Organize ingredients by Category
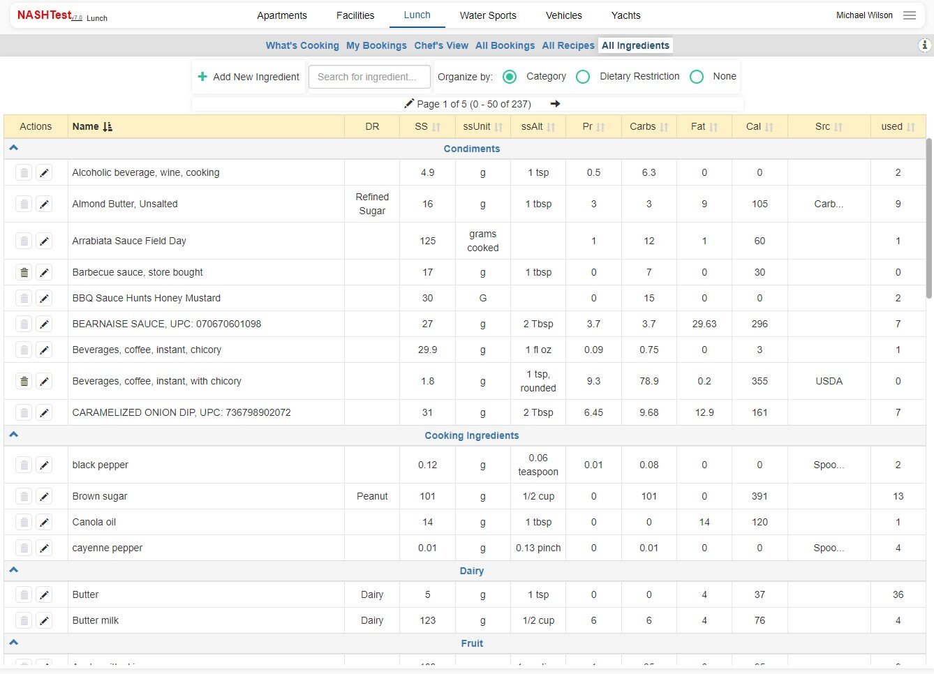The width and height of the screenshot is (934, 674). tap(510, 77)
